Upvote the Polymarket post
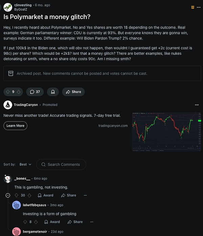Viewport: 203px width, 236px height. (x=8, y=92)
